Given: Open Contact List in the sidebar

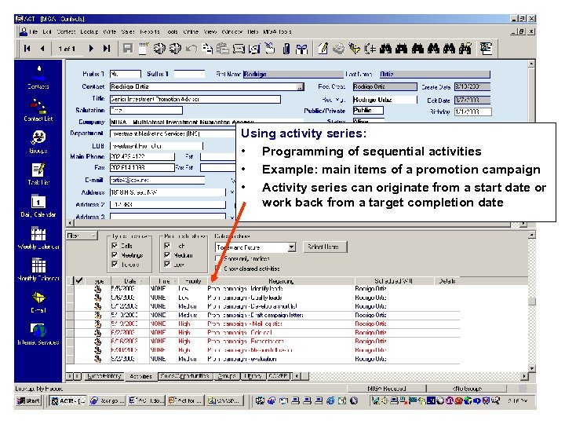Looking at the screenshot, I should [x=38, y=110].
